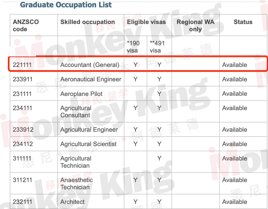The width and height of the screenshot is (268, 209).
Task: Click ANZSCO code 221111
Action: 22,65
